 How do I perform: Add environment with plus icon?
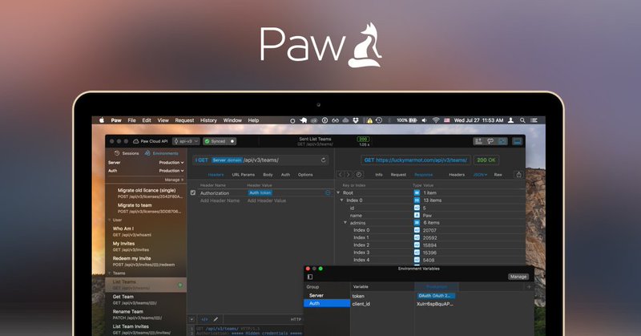pos(529,287)
